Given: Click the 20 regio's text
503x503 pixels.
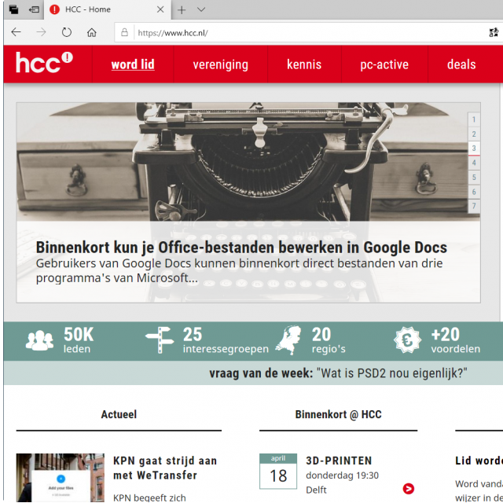Looking at the screenshot, I should tap(329, 340).
